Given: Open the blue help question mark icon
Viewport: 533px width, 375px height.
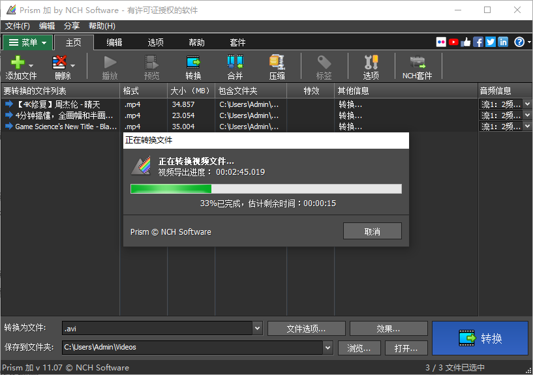Looking at the screenshot, I should 519,42.
